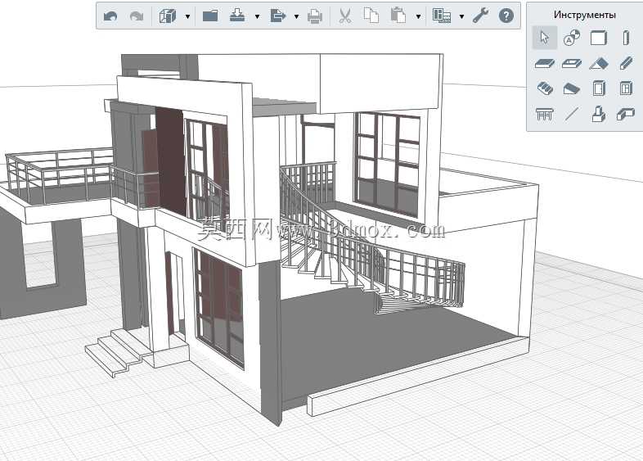
Task: Select the entrance steps of the house model
Action: tap(119, 351)
